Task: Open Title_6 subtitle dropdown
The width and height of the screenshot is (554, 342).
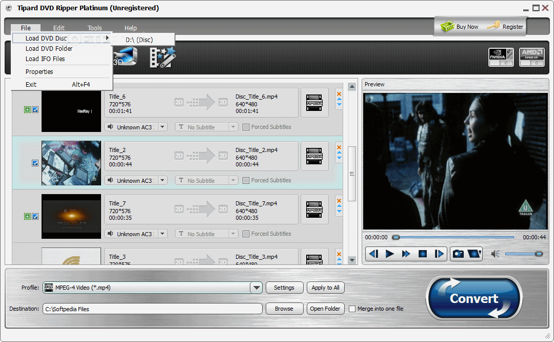Action: click(233, 127)
